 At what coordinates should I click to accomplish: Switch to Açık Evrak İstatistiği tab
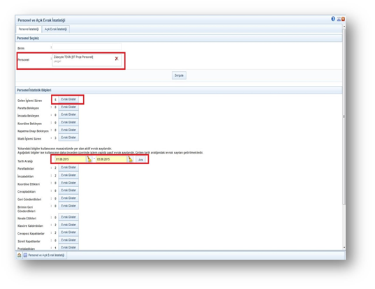56,29
